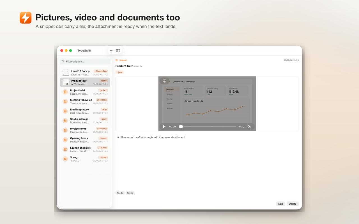Play the Product tour video
The image size is (359, 224).
click(164, 127)
